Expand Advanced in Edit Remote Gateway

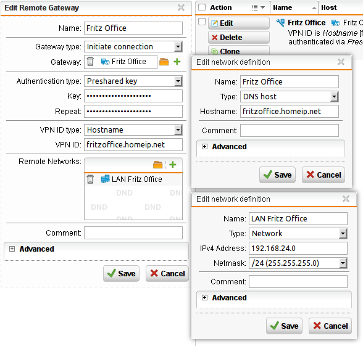click(x=12, y=249)
